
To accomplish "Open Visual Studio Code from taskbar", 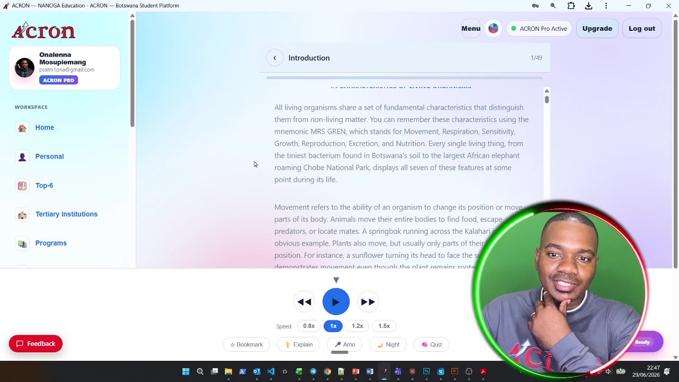I will coord(271,371).
